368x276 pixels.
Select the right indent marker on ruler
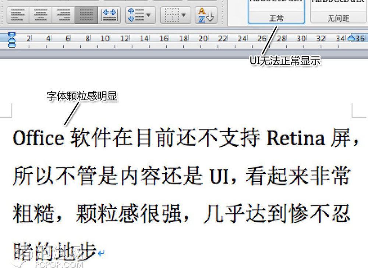351,38
